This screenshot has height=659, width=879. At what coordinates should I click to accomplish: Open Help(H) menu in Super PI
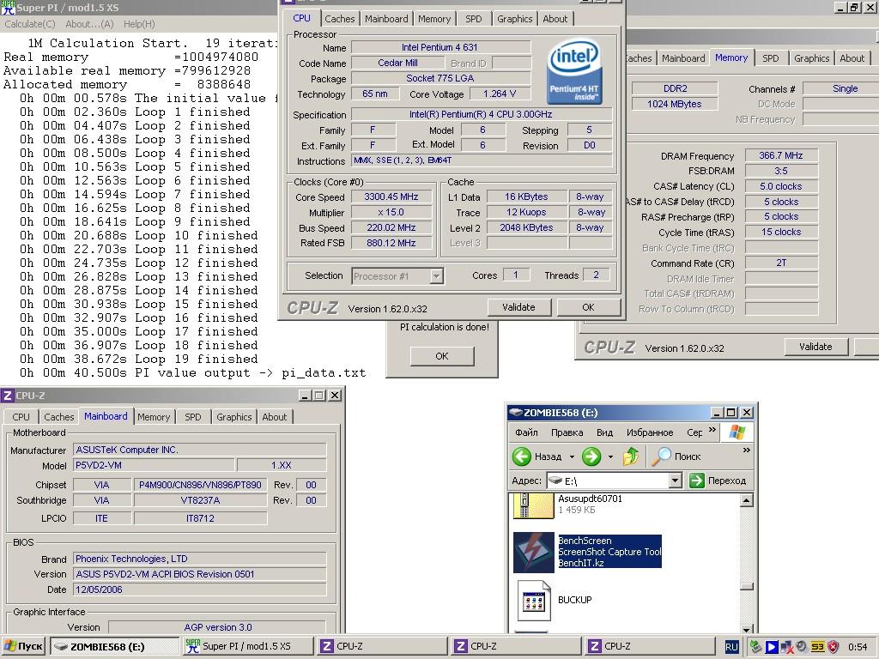pyautogui.click(x=139, y=24)
